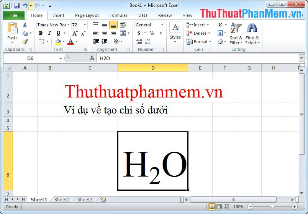
Task: Click the Decrease Indent icon
Action: (x=96, y=42)
